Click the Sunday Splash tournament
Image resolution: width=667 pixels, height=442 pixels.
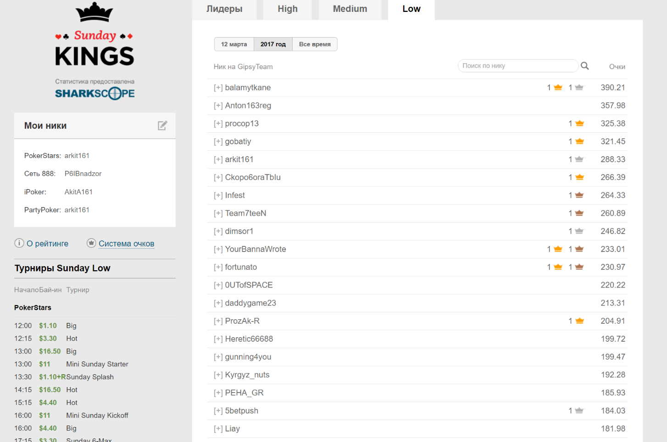coord(90,377)
